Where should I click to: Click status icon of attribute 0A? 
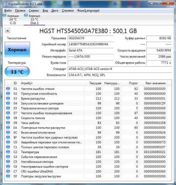[8, 127]
